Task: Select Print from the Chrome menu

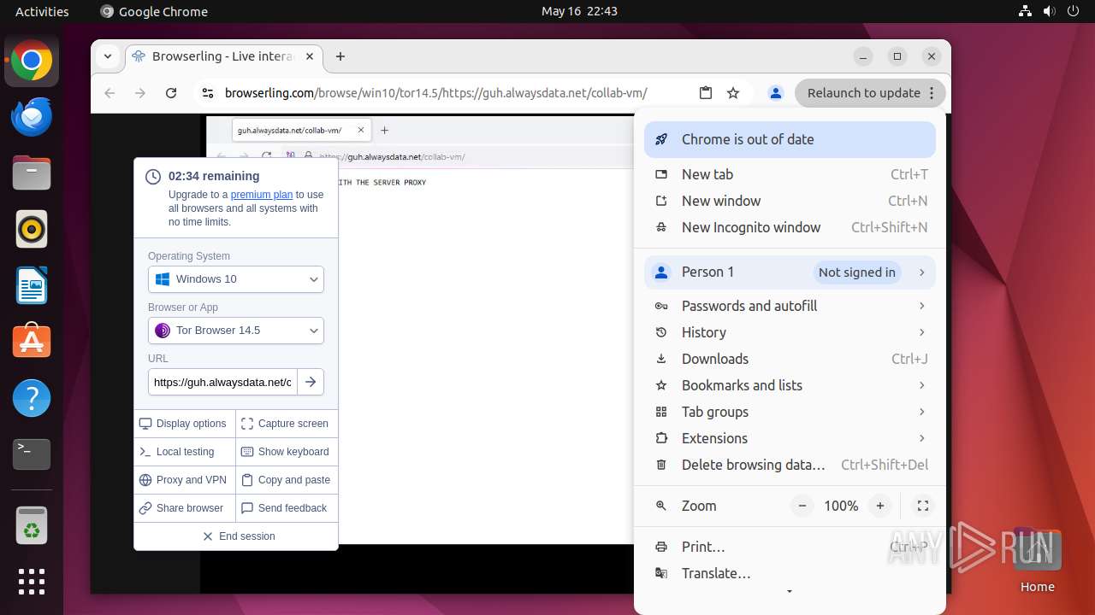Action: click(790, 547)
